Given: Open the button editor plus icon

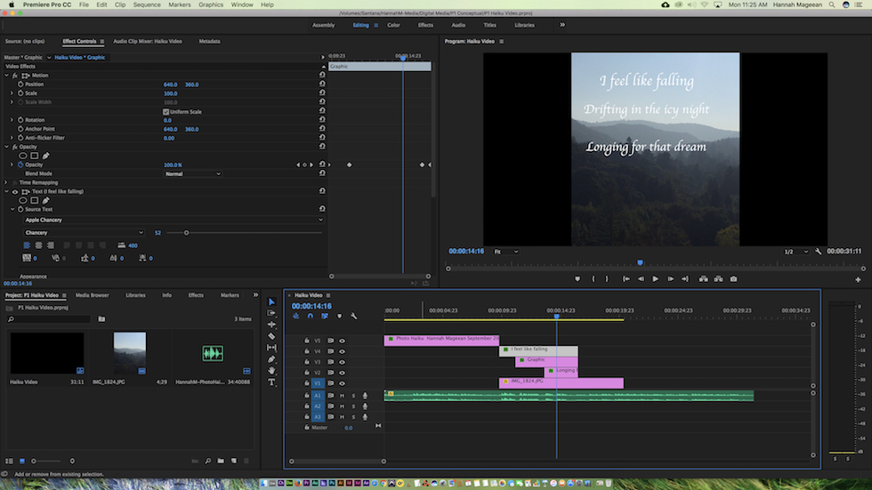Looking at the screenshot, I should pos(858,279).
